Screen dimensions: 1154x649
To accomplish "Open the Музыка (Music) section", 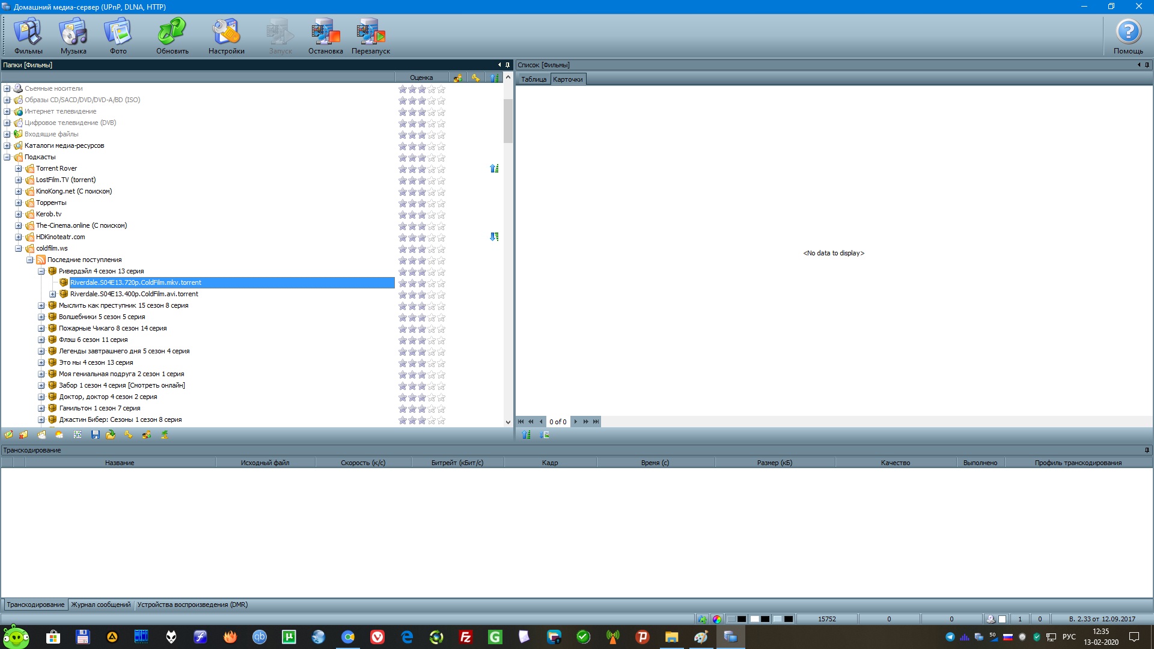I will [x=73, y=36].
